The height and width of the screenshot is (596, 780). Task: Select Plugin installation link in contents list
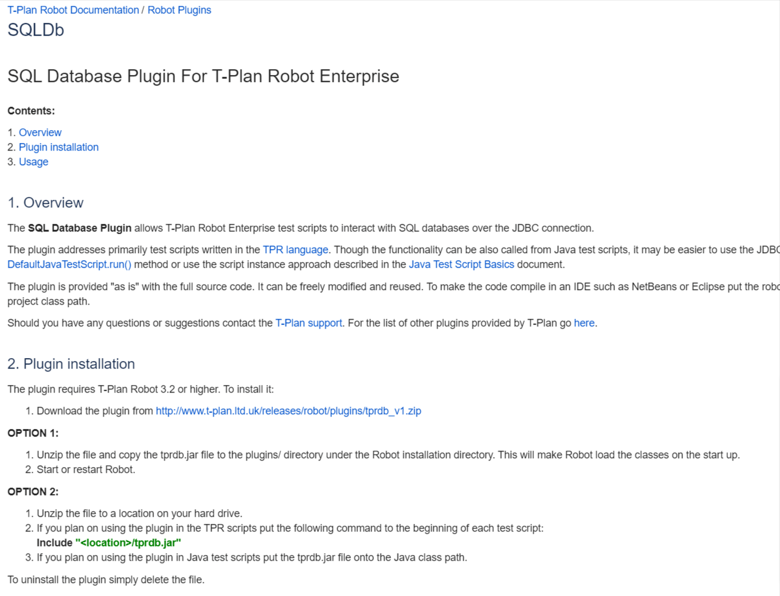click(x=59, y=147)
